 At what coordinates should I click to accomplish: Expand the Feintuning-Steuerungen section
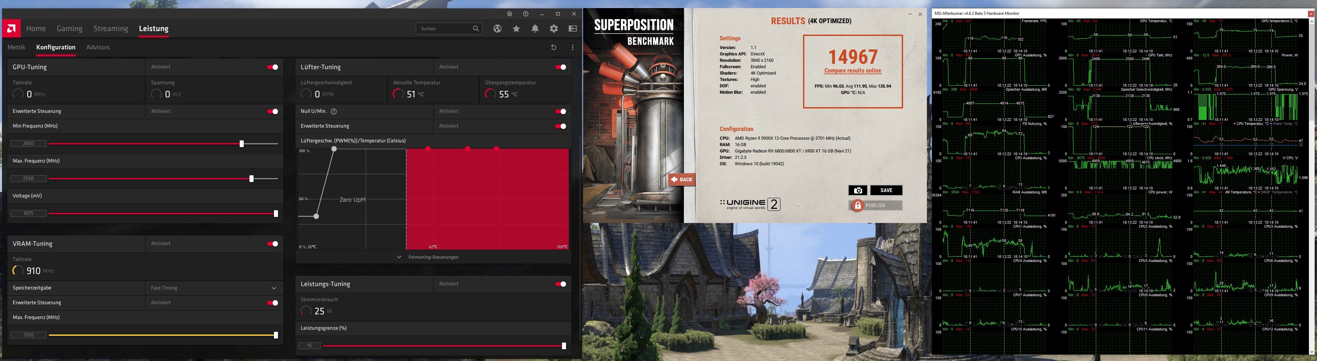(428, 257)
